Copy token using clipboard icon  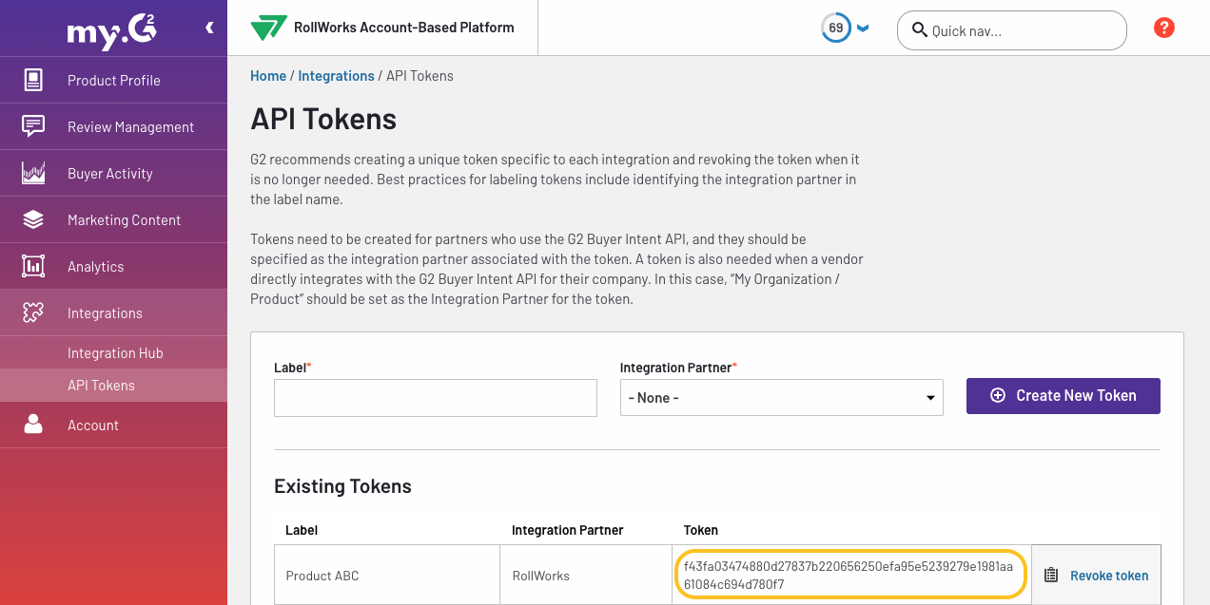pos(1051,576)
